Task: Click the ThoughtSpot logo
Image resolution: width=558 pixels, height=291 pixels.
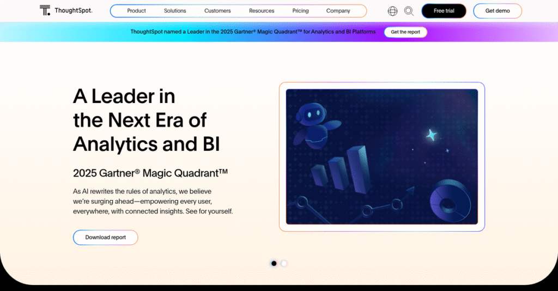Action: pyautogui.click(x=66, y=10)
